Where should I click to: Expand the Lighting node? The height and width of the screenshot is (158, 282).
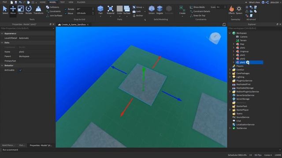click(230, 77)
